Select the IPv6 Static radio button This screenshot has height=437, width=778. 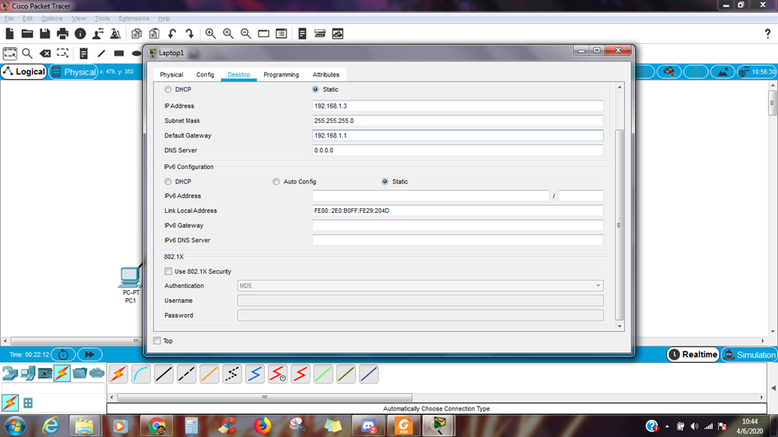point(385,182)
